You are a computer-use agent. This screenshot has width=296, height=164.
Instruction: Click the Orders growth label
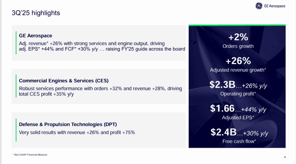coord(238,46)
